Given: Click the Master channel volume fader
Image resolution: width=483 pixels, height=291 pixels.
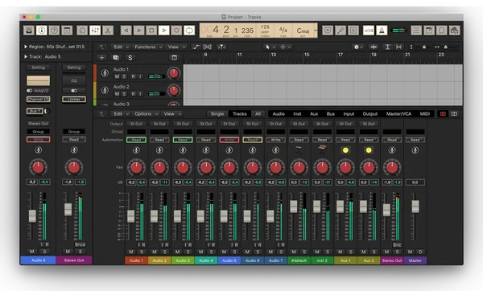Looking at the screenshot, I should (x=415, y=207).
